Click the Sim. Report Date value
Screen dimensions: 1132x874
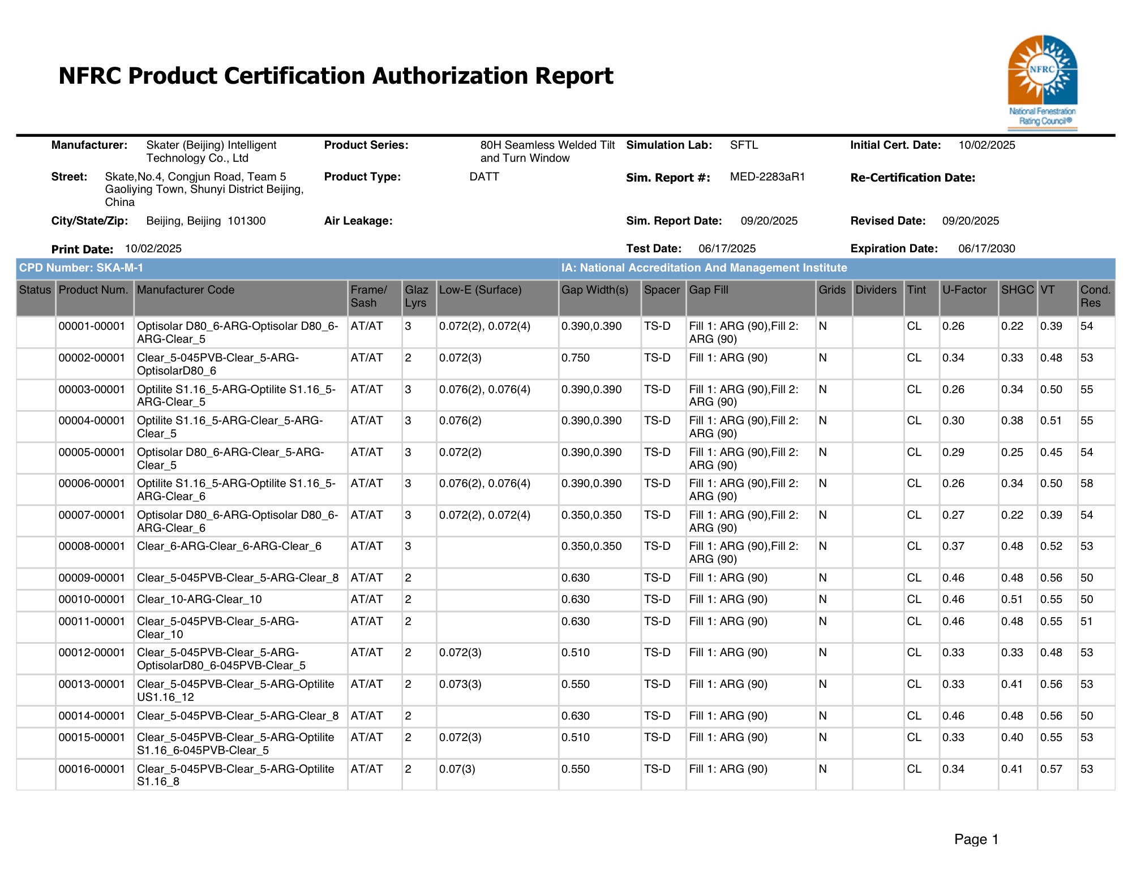click(x=769, y=221)
